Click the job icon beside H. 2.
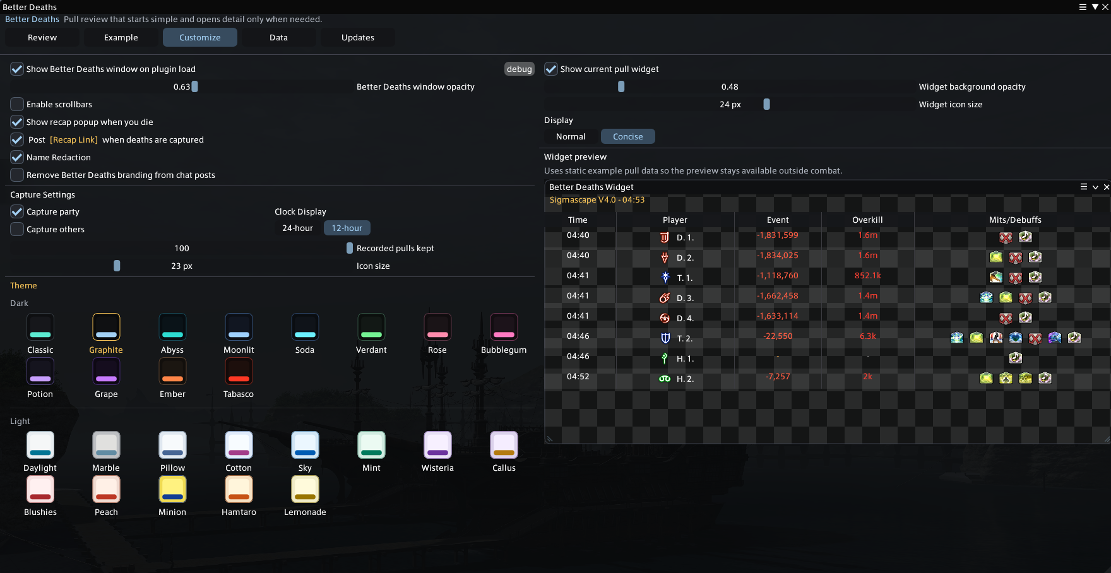 [665, 379]
